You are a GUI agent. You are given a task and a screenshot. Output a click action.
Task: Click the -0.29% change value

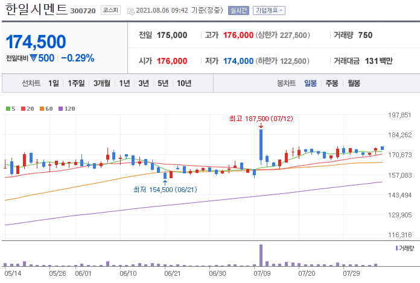point(78,58)
